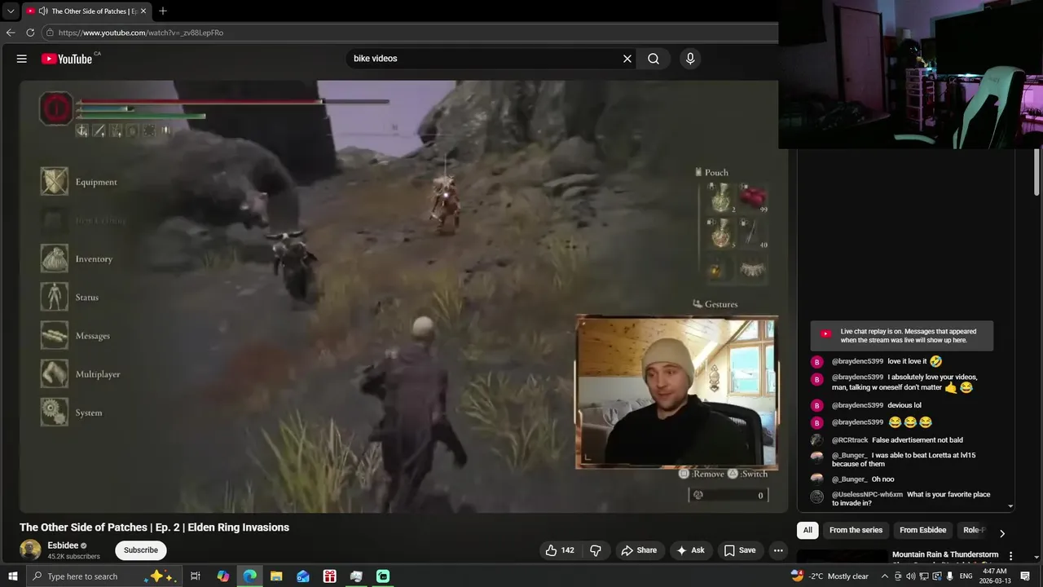The width and height of the screenshot is (1043, 587).
Task: Switch the ENG input language indicator
Action: (966, 576)
